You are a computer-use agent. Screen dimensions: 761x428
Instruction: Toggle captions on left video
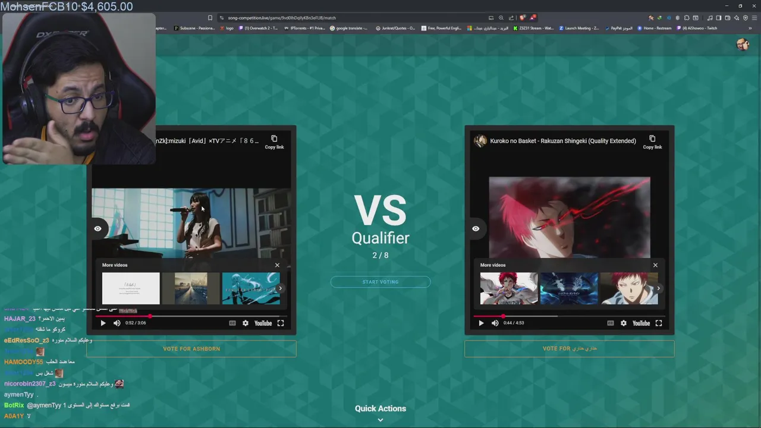point(232,323)
